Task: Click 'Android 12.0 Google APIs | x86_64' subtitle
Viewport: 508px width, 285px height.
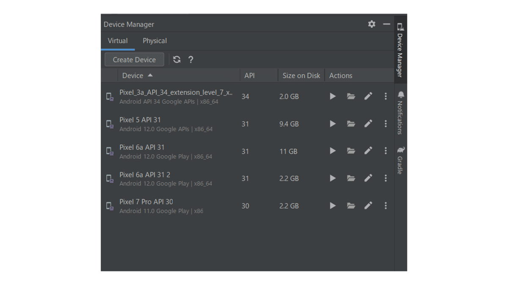Action: (166, 129)
